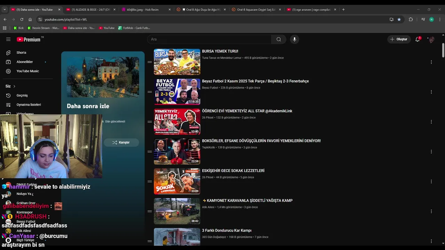The width and height of the screenshot is (445, 250).
Task: Open three-dot menu for 3 Farklı Dondurucu
Action: [x=431, y=241]
